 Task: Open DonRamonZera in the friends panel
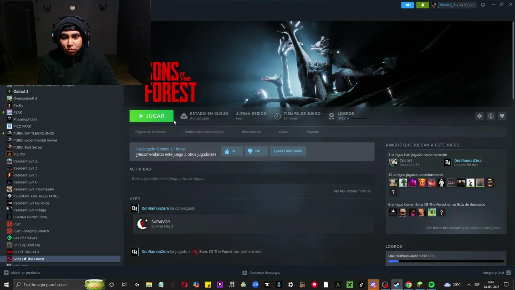pos(468,161)
